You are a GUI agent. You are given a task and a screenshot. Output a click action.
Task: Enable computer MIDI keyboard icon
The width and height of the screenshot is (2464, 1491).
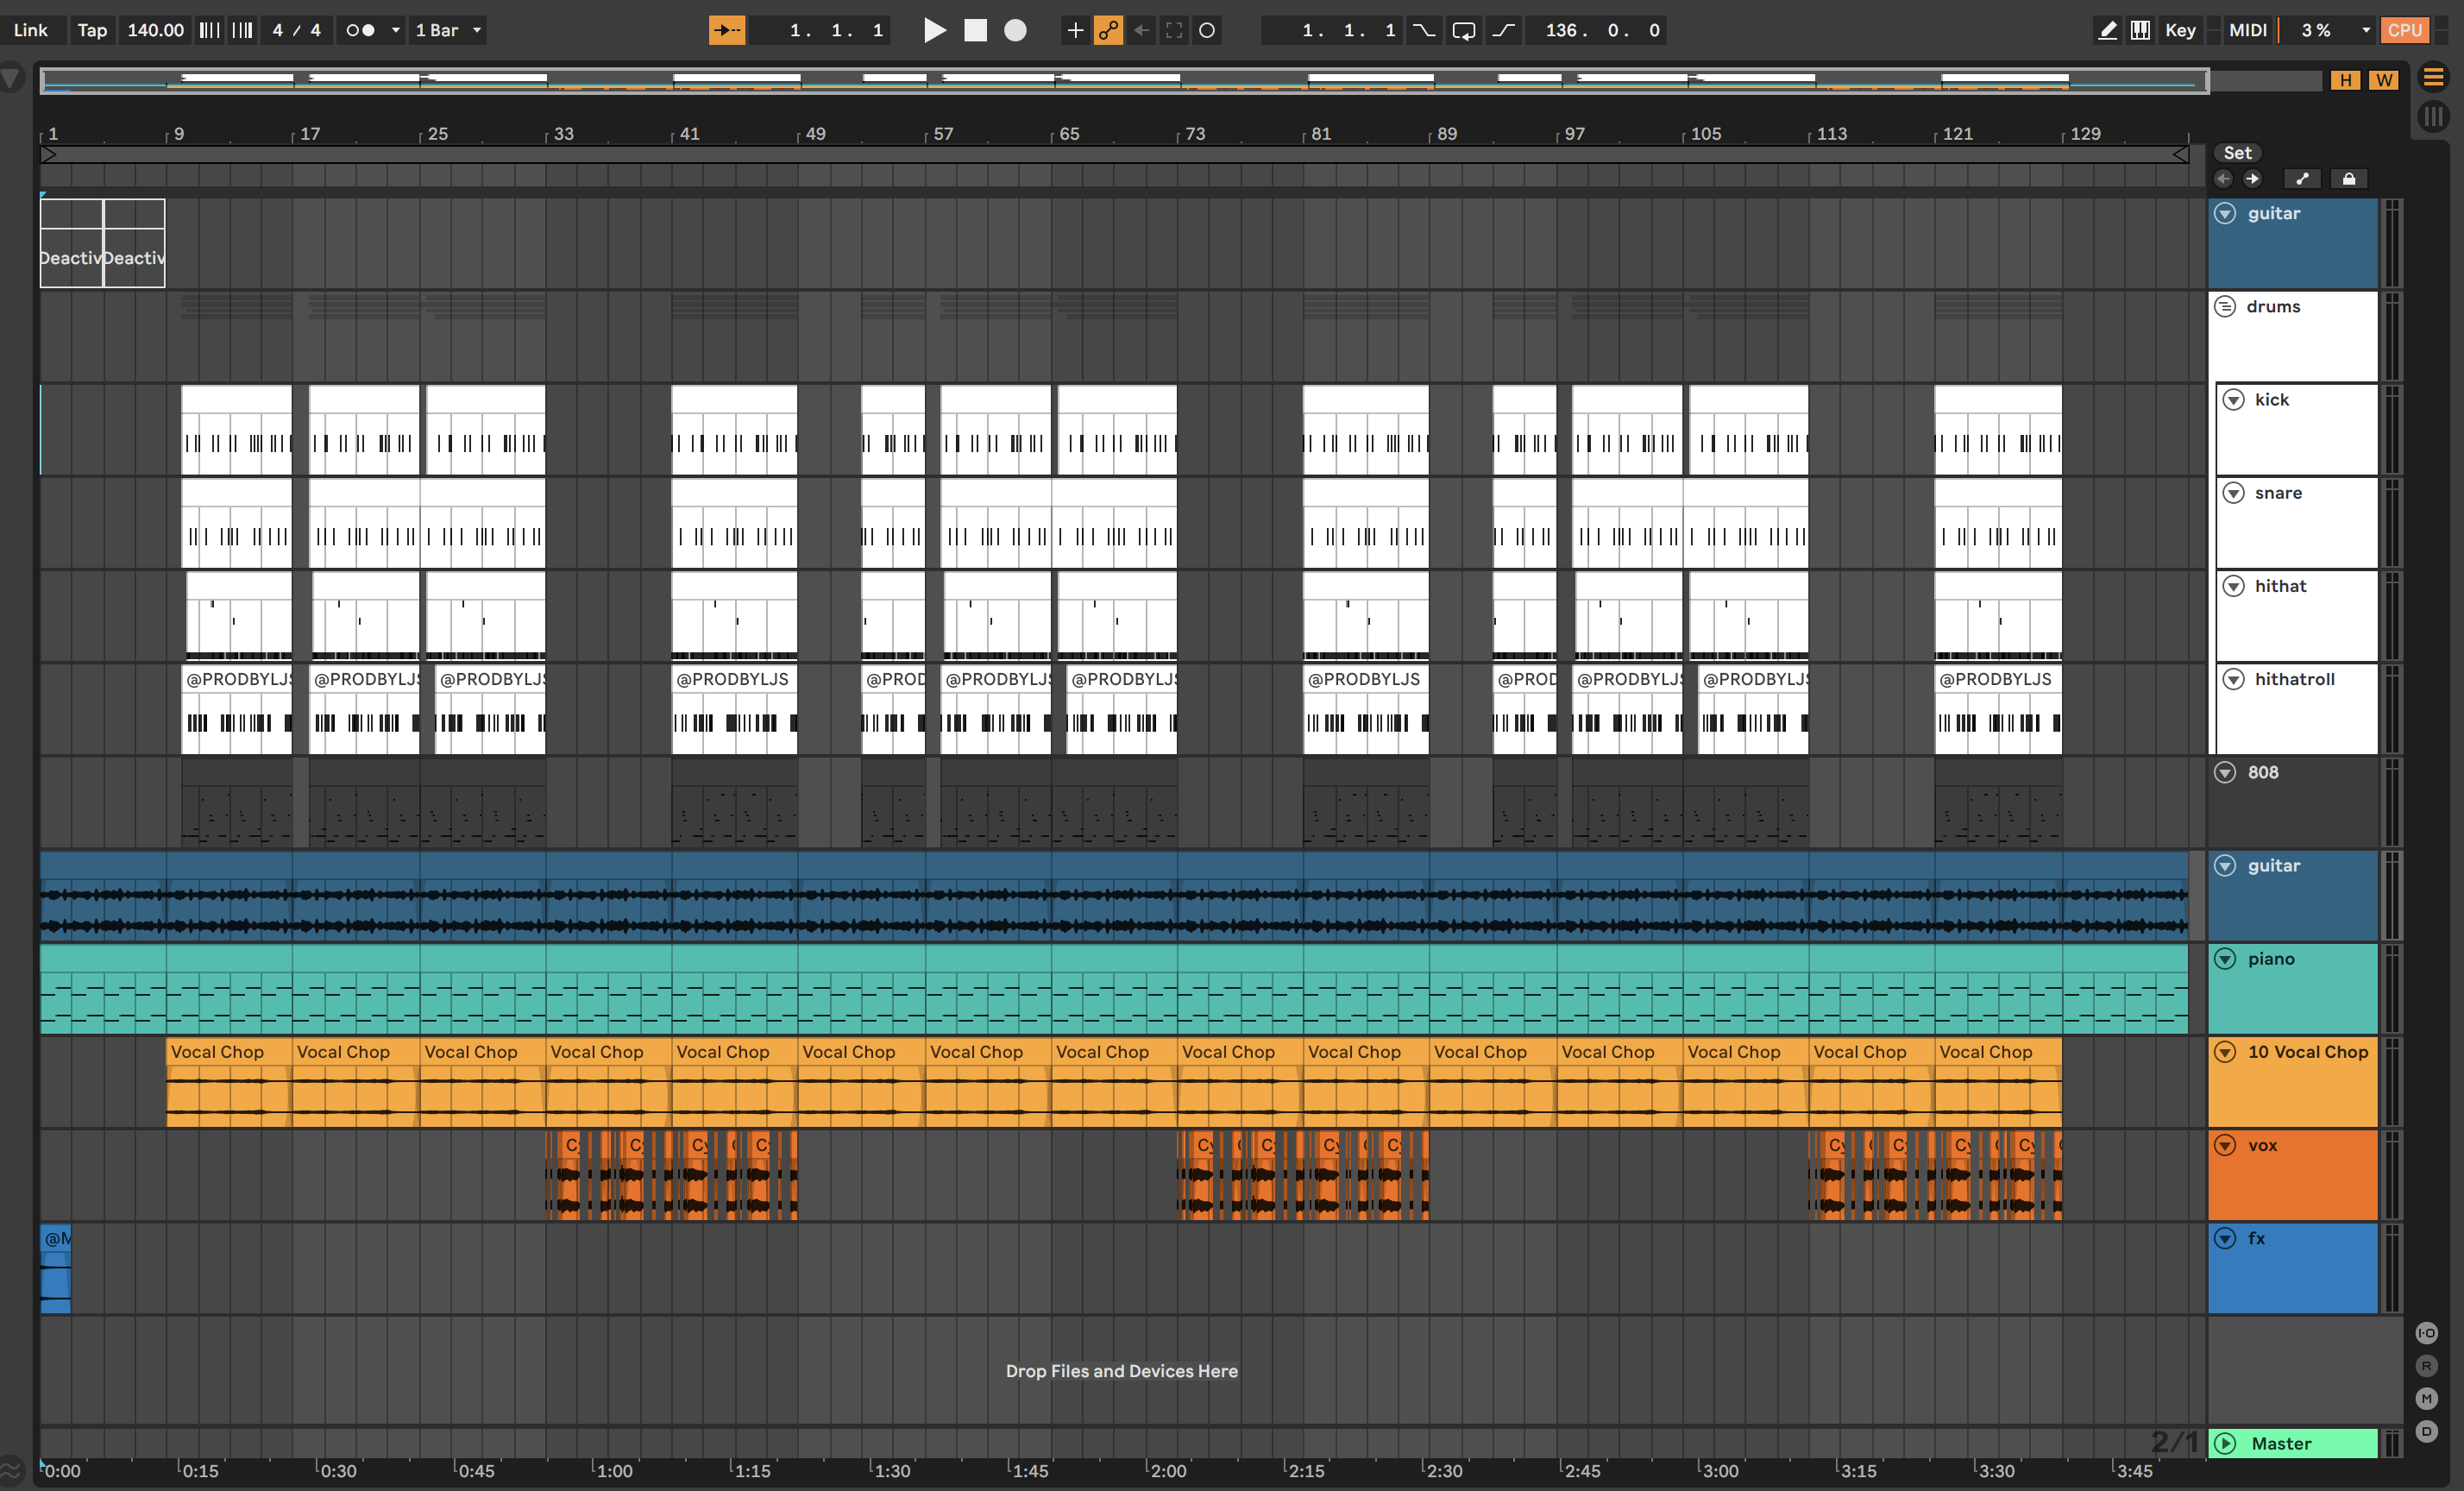click(x=2140, y=30)
